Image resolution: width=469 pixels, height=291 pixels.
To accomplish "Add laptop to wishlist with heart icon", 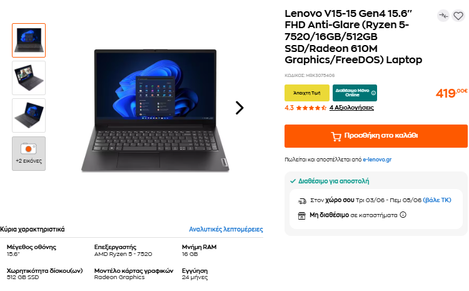I will (x=458, y=16).
